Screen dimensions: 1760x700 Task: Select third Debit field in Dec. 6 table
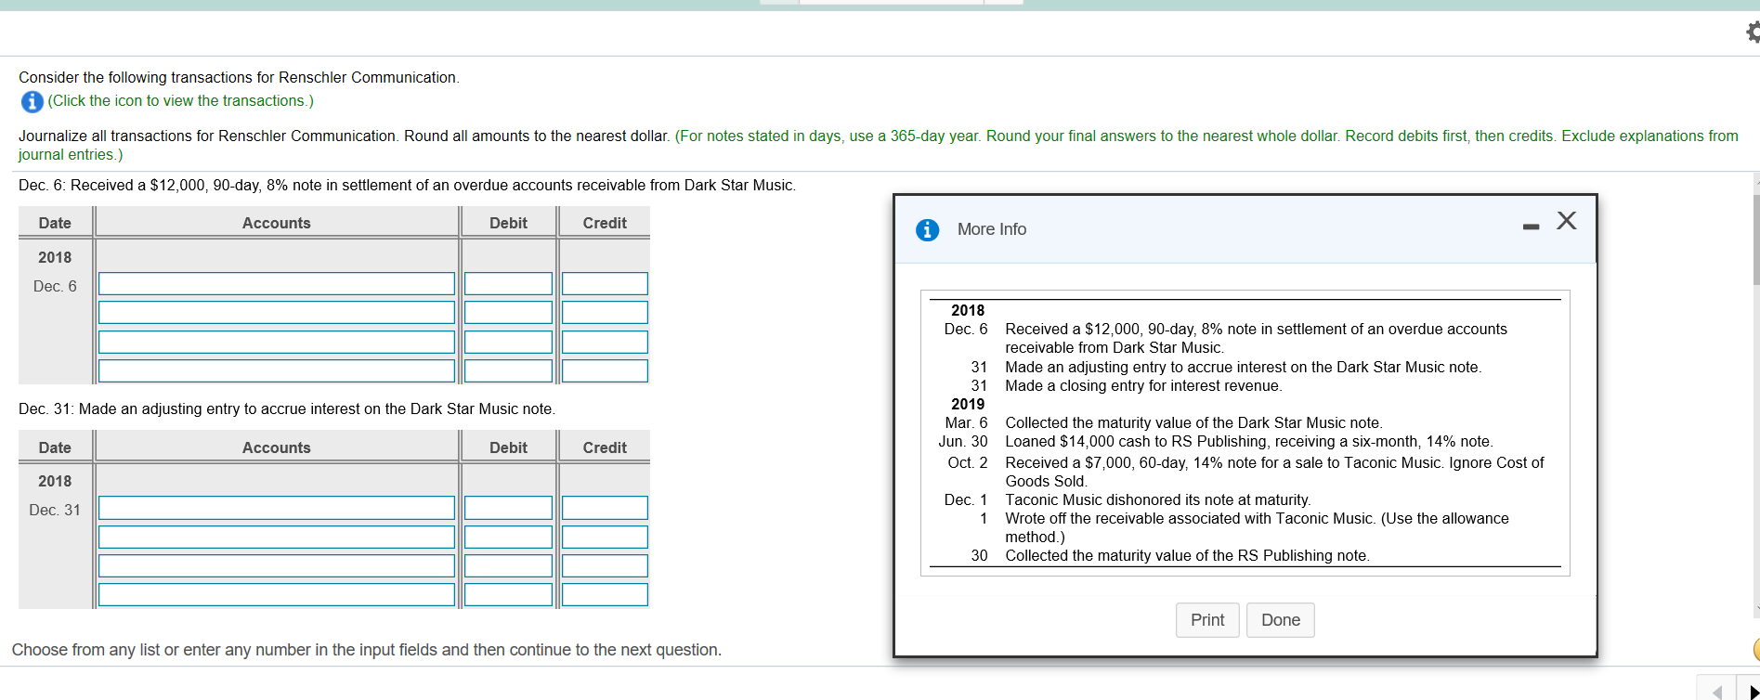[x=508, y=342]
